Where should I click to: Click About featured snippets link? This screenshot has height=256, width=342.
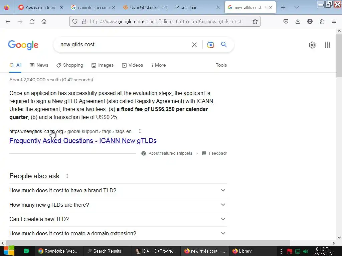coord(170,153)
